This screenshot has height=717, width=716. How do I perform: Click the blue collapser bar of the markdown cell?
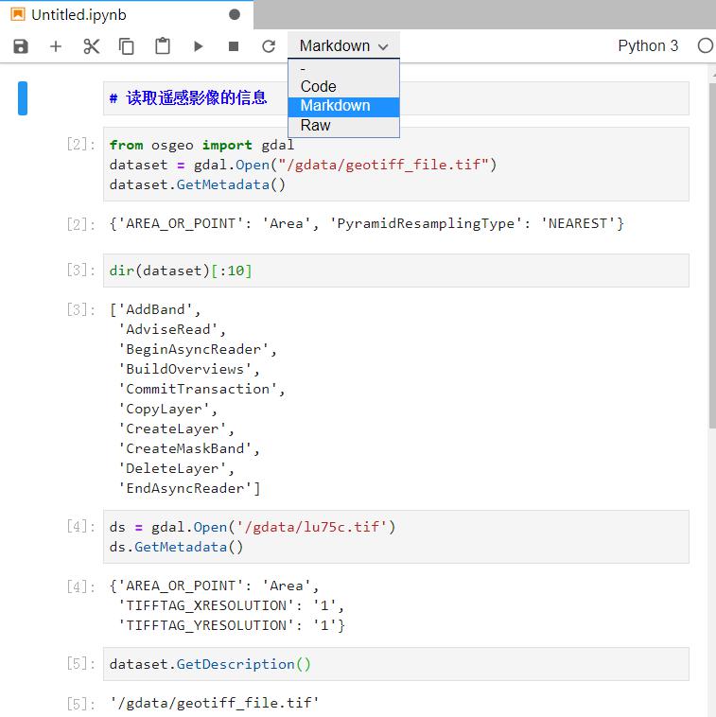23,98
